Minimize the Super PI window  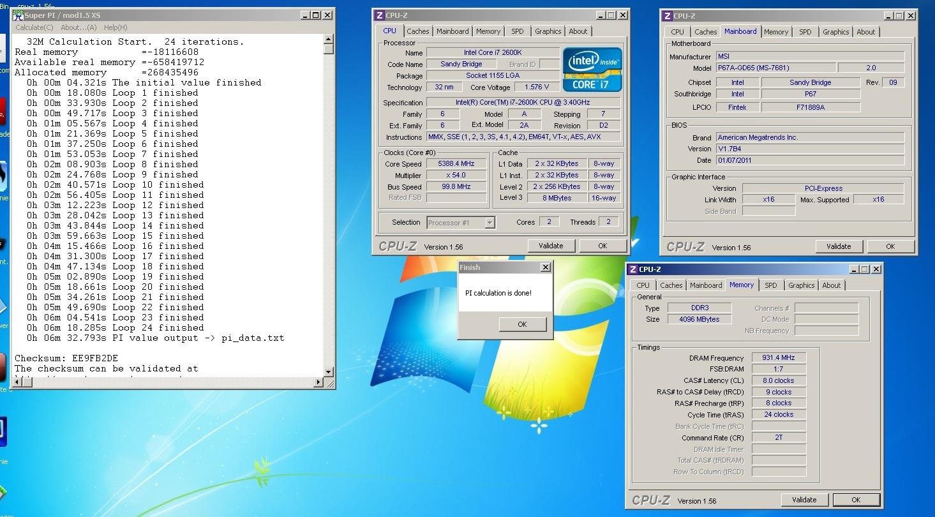[x=305, y=15]
